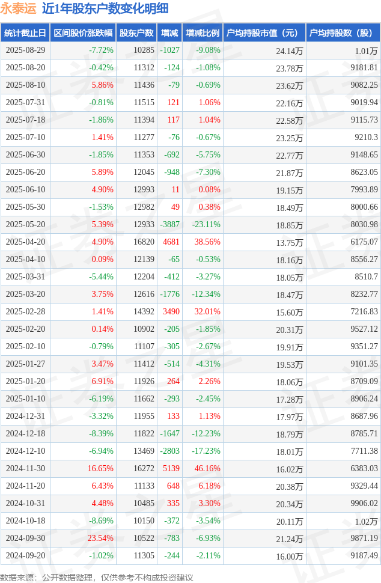The width and height of the screenshot is (381, 583).
Task: Click the 46.16% change ratio cell
Action: (x=208, y=469)
